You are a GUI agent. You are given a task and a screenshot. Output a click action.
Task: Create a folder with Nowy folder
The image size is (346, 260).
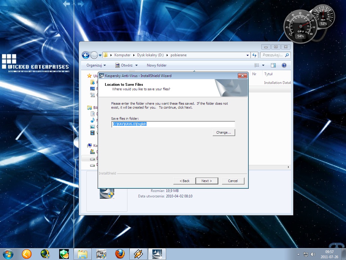point(157,65)
